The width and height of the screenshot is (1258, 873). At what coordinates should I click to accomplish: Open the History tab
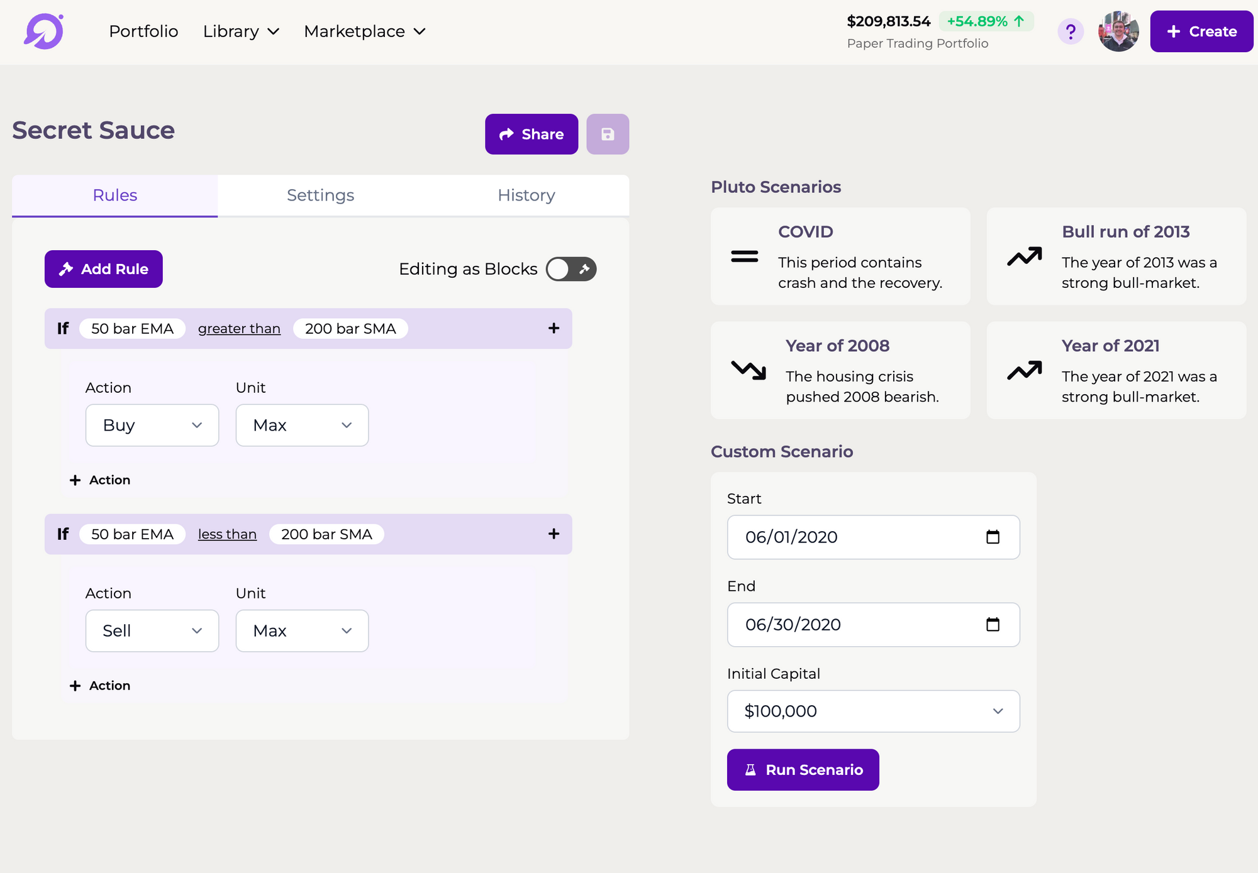[526, 195]
